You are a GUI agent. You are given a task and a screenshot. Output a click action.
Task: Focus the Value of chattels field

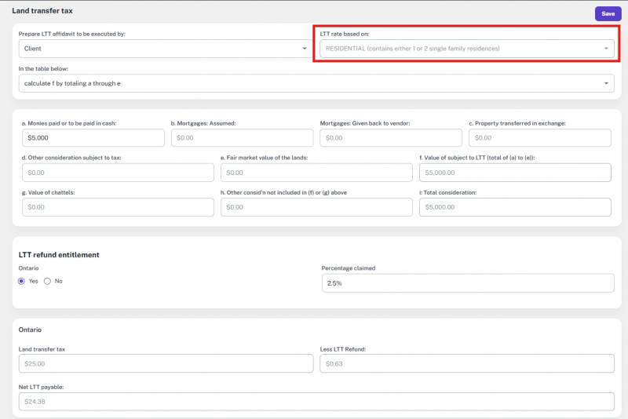(x=116, y=206)
